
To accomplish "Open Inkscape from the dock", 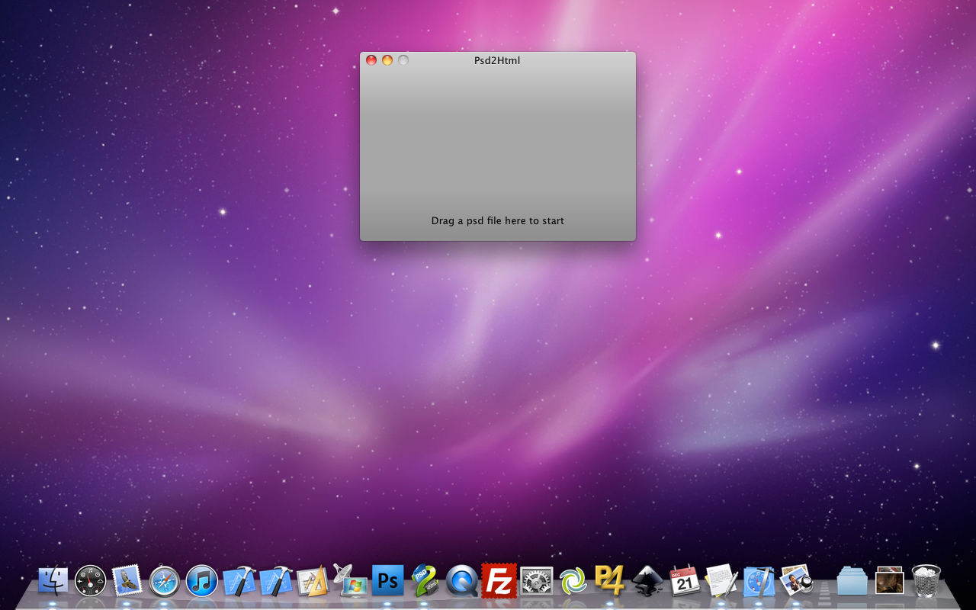I will point(647,582).
